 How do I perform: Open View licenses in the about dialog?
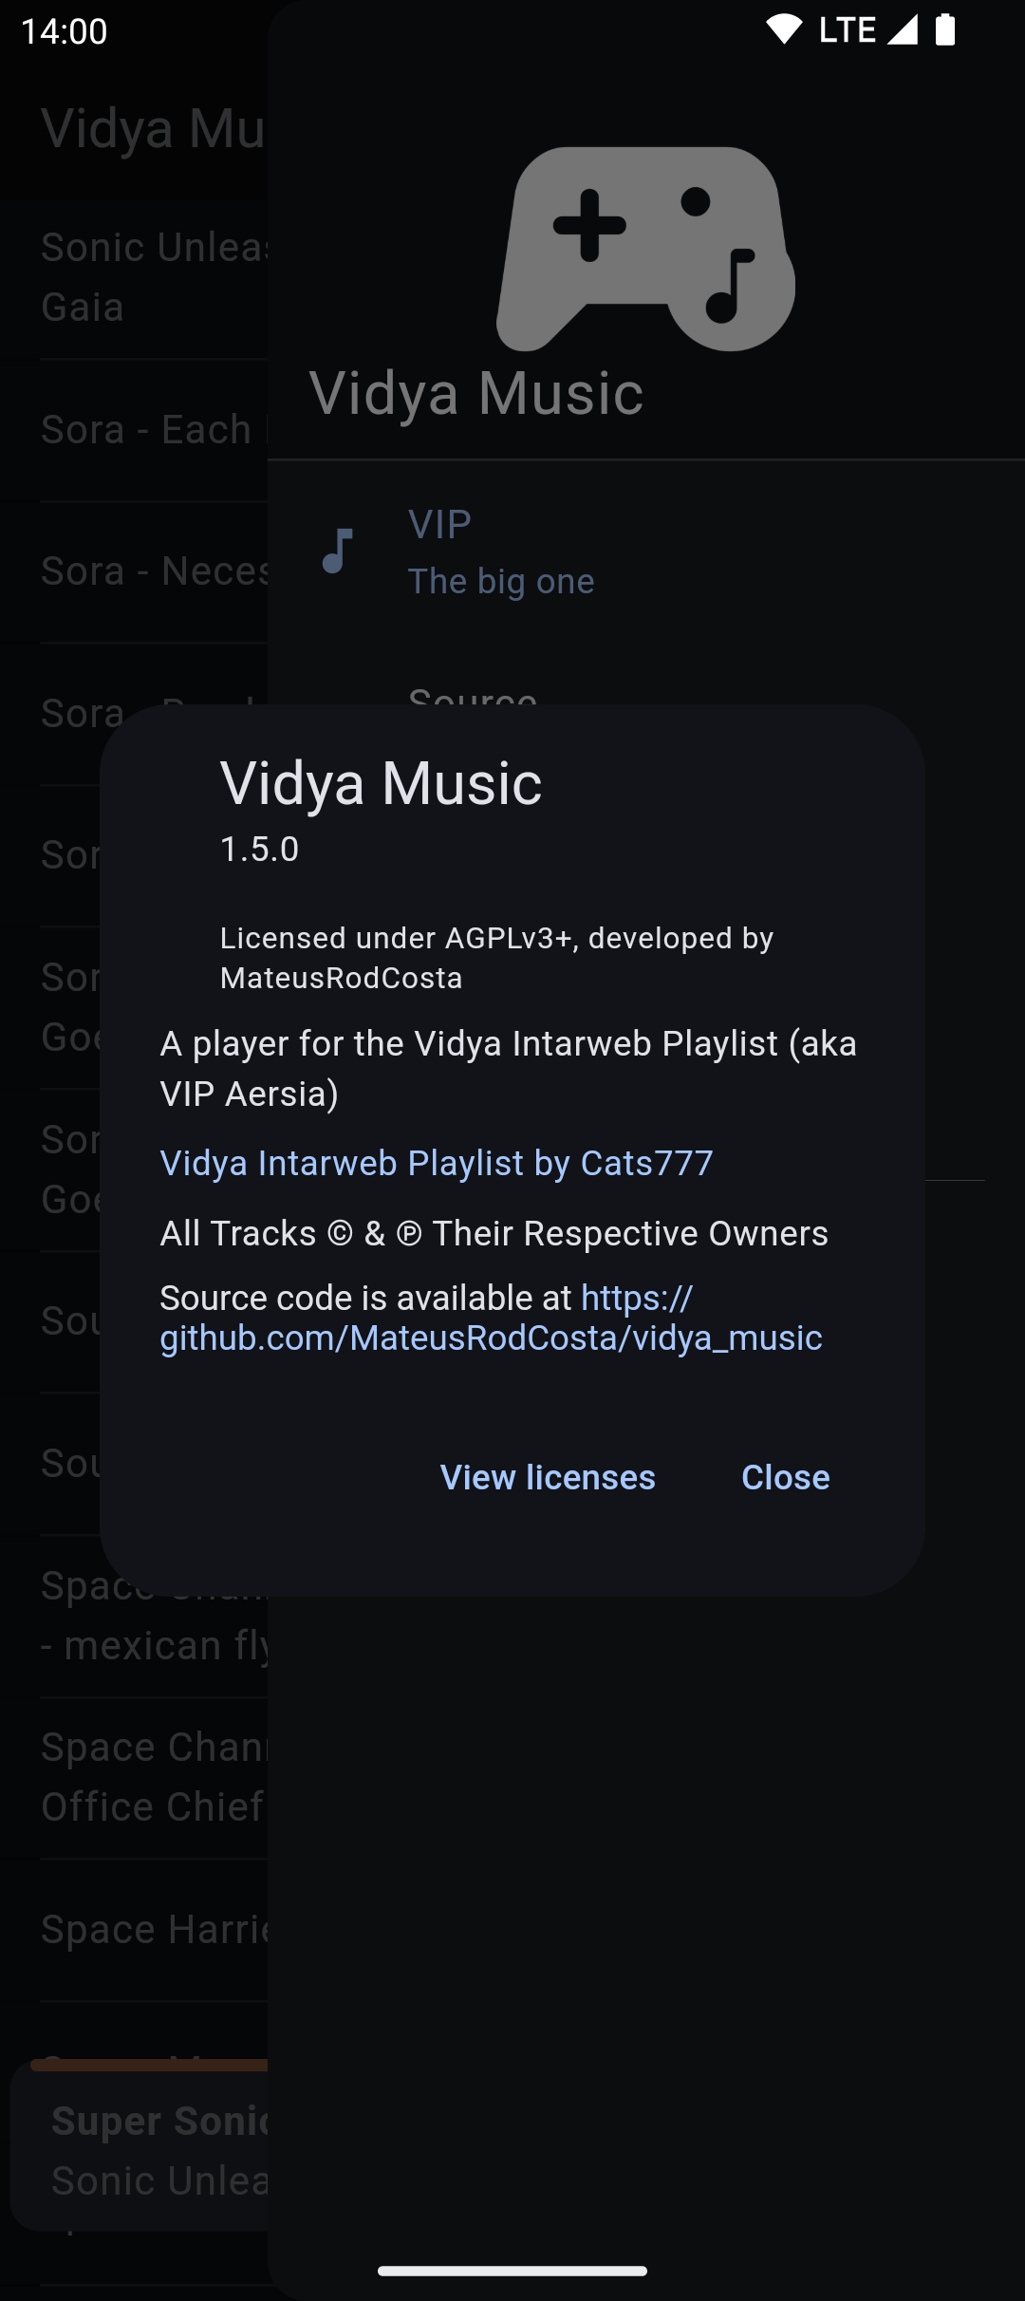tap(548, 1477)
